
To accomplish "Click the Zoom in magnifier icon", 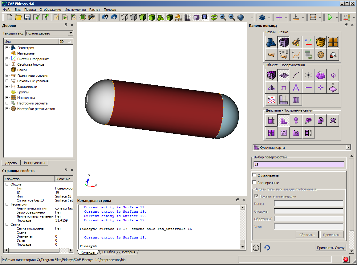I will [x=223, y=17].
